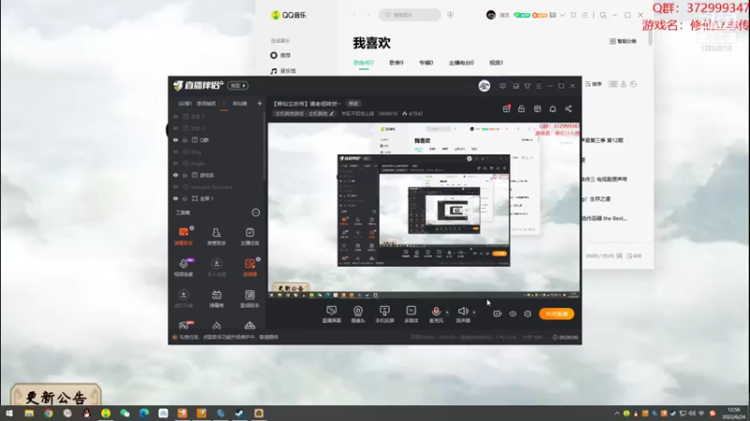Select 歌曲 tab in QQ音乐
The height and width of the screenshot is (421, 750).
(364, 63)
